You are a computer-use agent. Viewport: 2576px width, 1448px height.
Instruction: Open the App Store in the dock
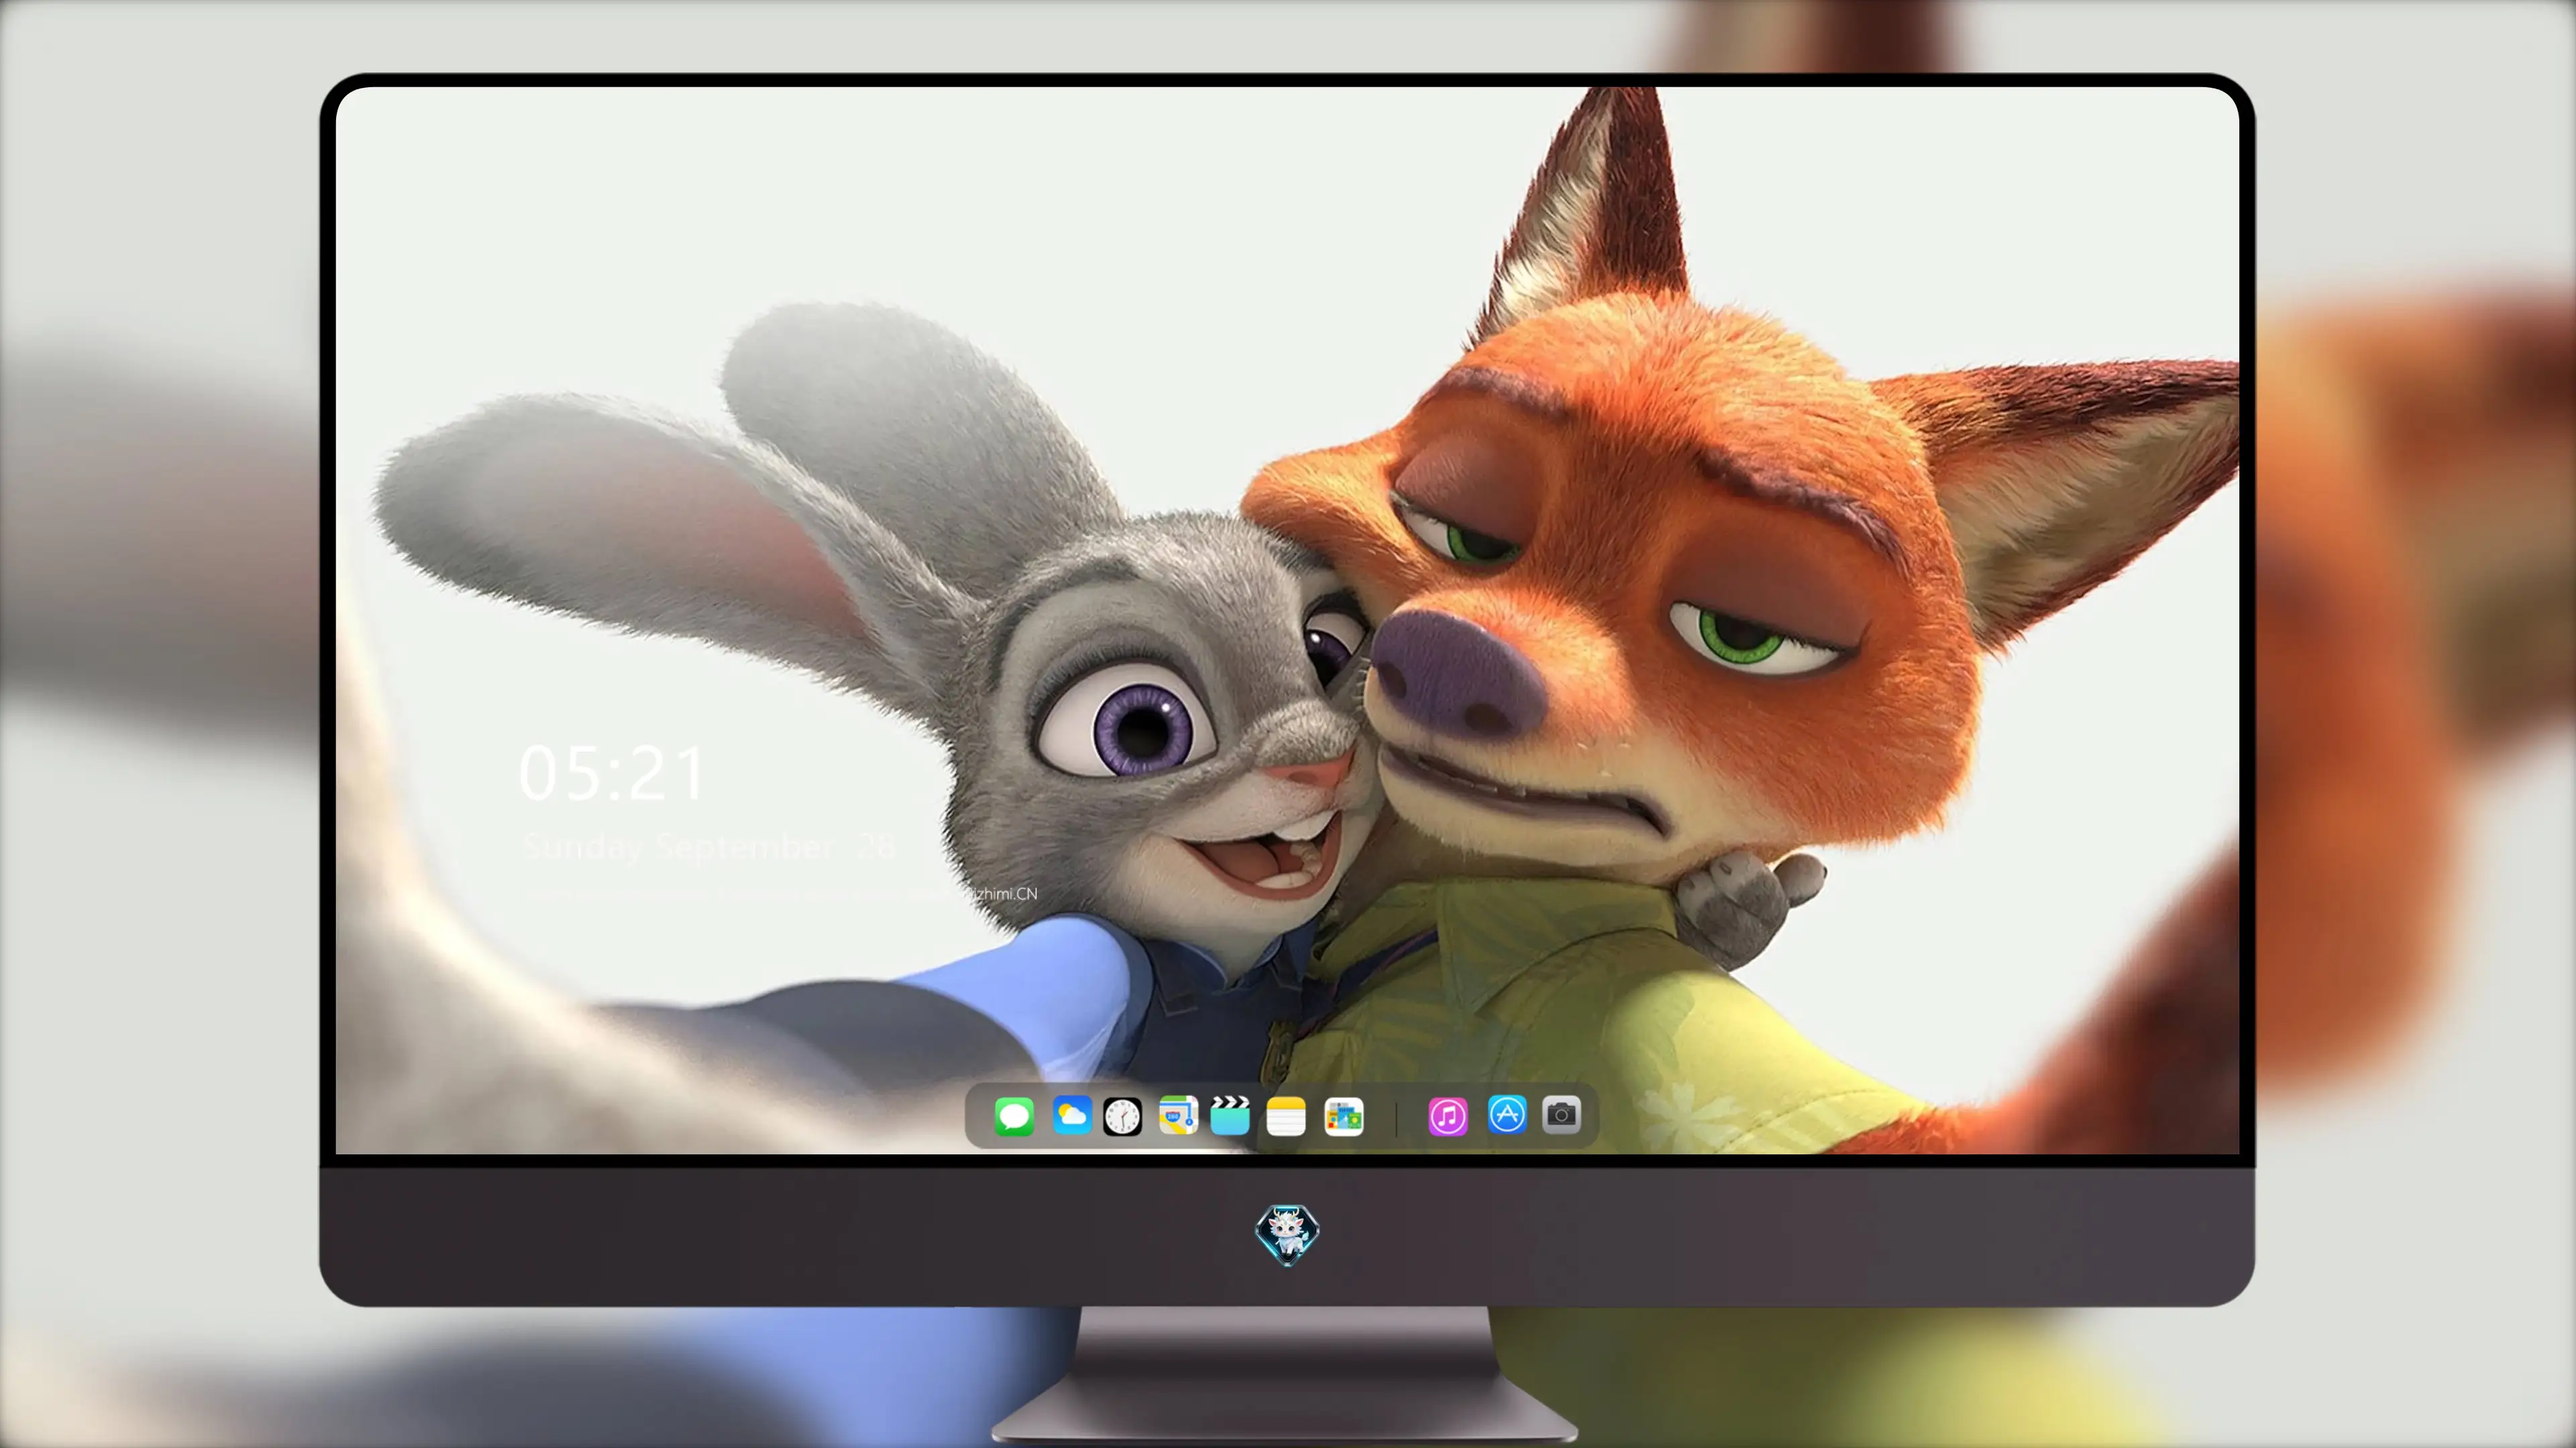[1507, 1114]
